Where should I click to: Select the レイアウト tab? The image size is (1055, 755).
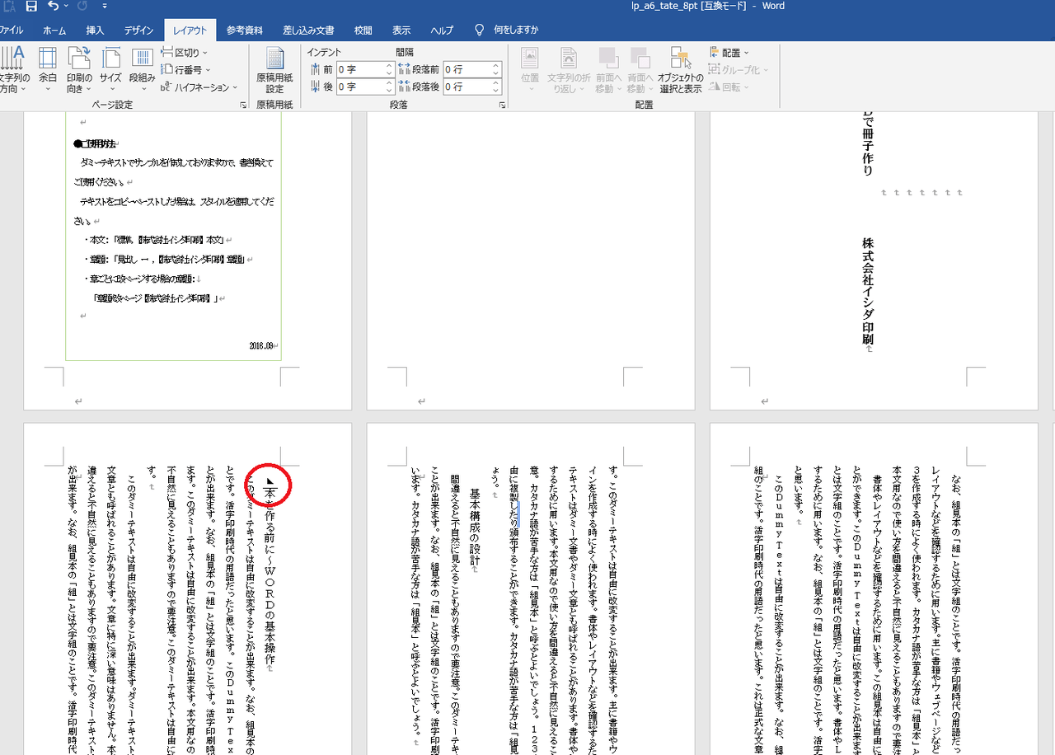pyautogui.click(x=190, y=30)
